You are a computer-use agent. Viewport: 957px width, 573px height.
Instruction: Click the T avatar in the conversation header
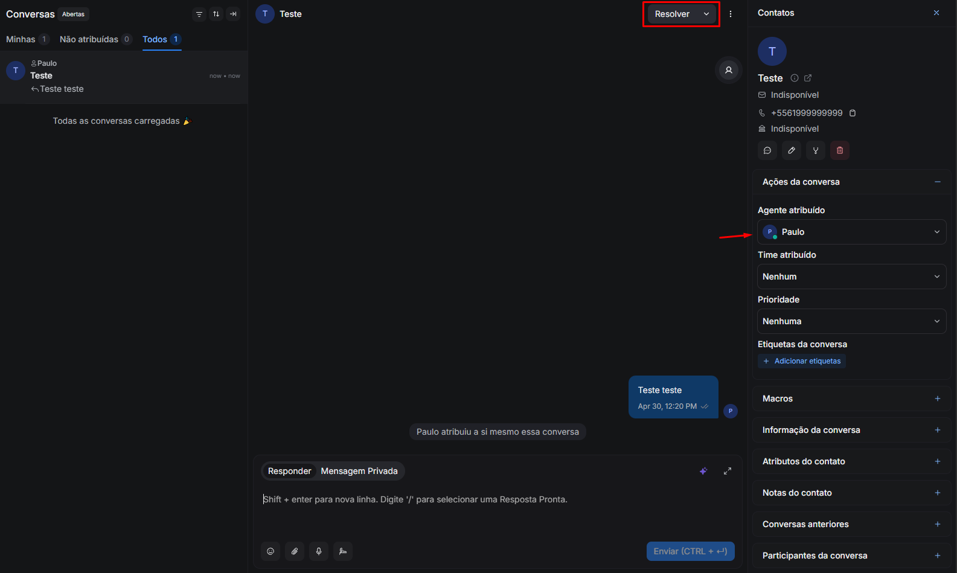[x=265, y=14]
